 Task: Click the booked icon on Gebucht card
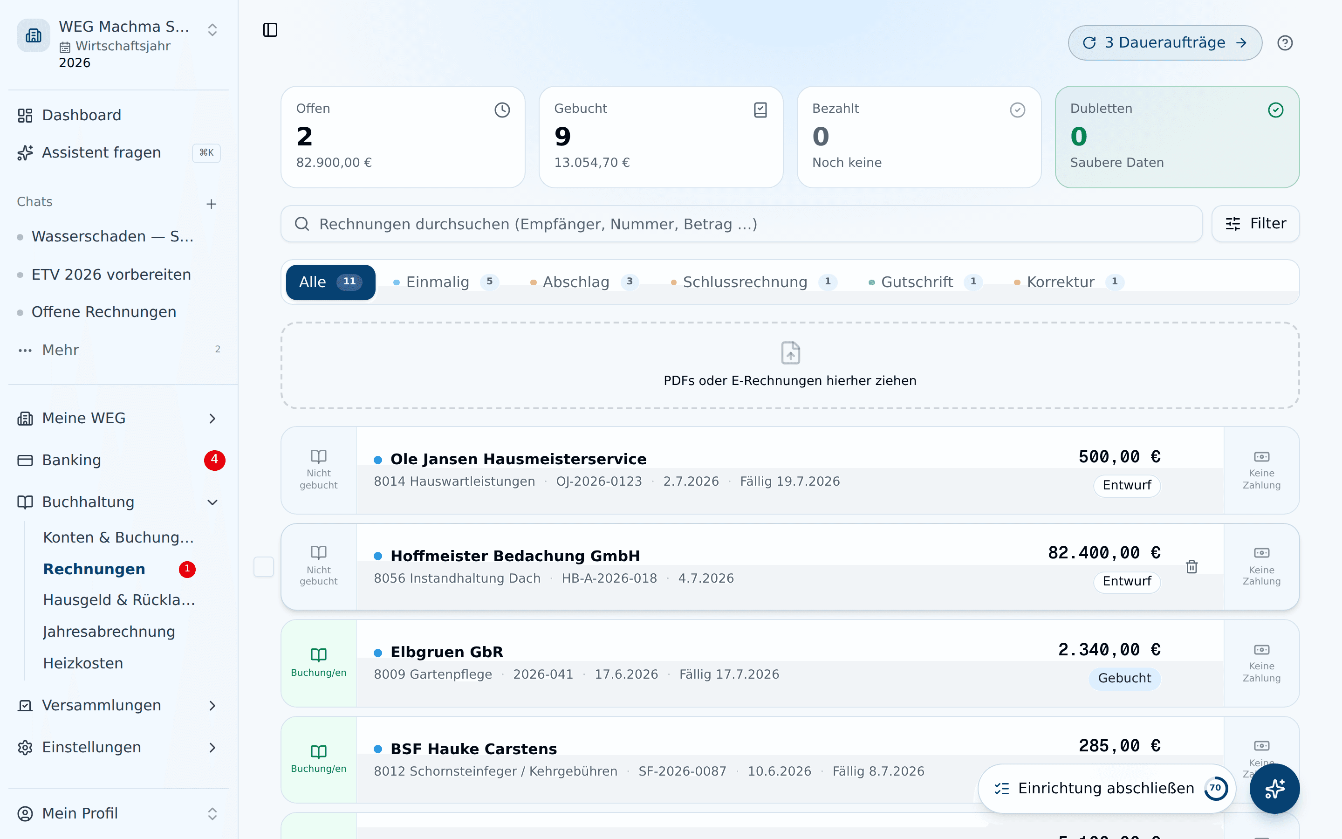761,110
